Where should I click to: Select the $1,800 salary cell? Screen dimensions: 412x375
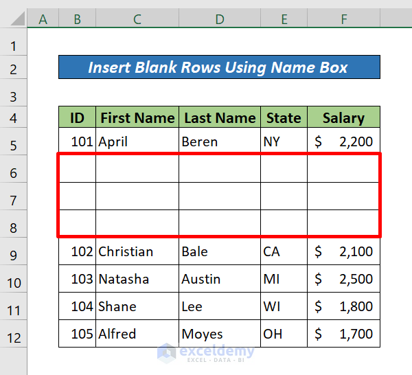344,306
